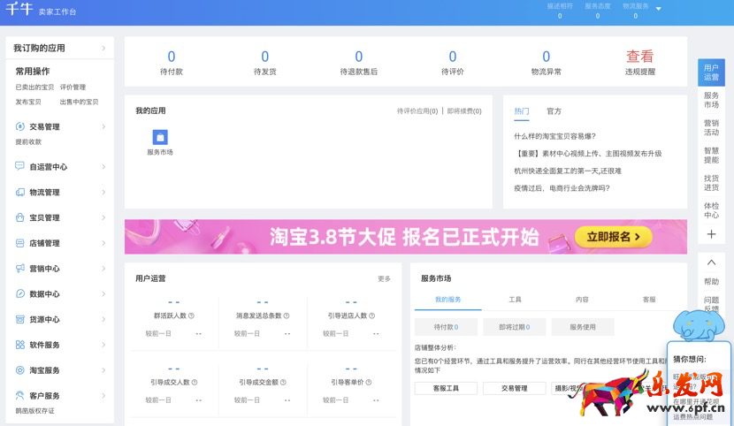Click the 客户服务 headset icon
Image resolution: width=734 pixels, height=426 pixels.
(x=19, y=395)
